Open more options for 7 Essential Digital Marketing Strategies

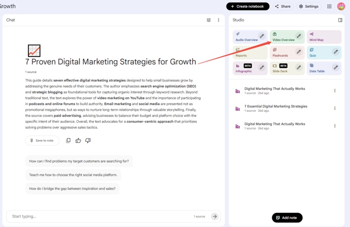click(x=335, y=109)
